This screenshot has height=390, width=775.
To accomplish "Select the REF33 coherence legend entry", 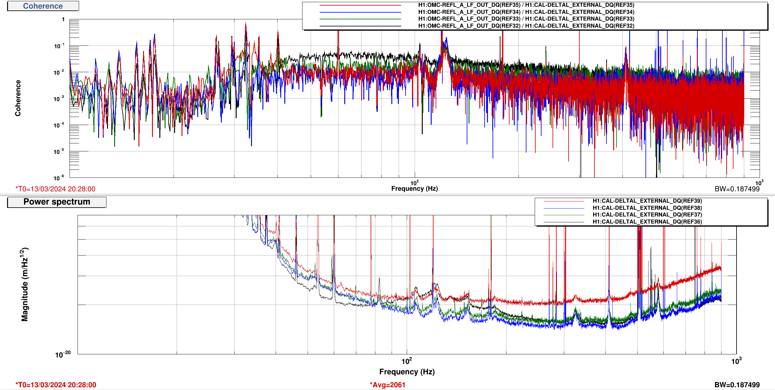I will click(x=526, y=19).
